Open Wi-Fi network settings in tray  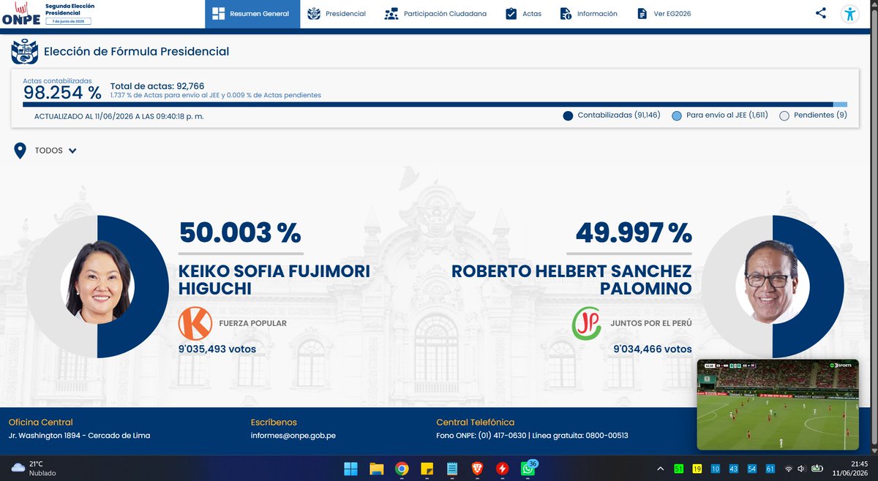(x=789, y=469)
